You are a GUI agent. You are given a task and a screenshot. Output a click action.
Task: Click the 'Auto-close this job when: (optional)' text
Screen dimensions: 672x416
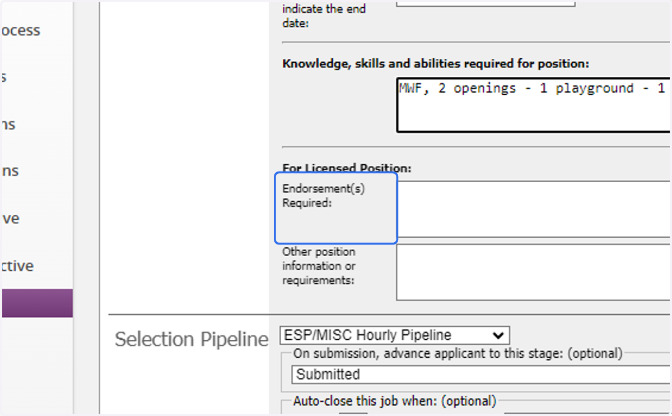(395, 401)
